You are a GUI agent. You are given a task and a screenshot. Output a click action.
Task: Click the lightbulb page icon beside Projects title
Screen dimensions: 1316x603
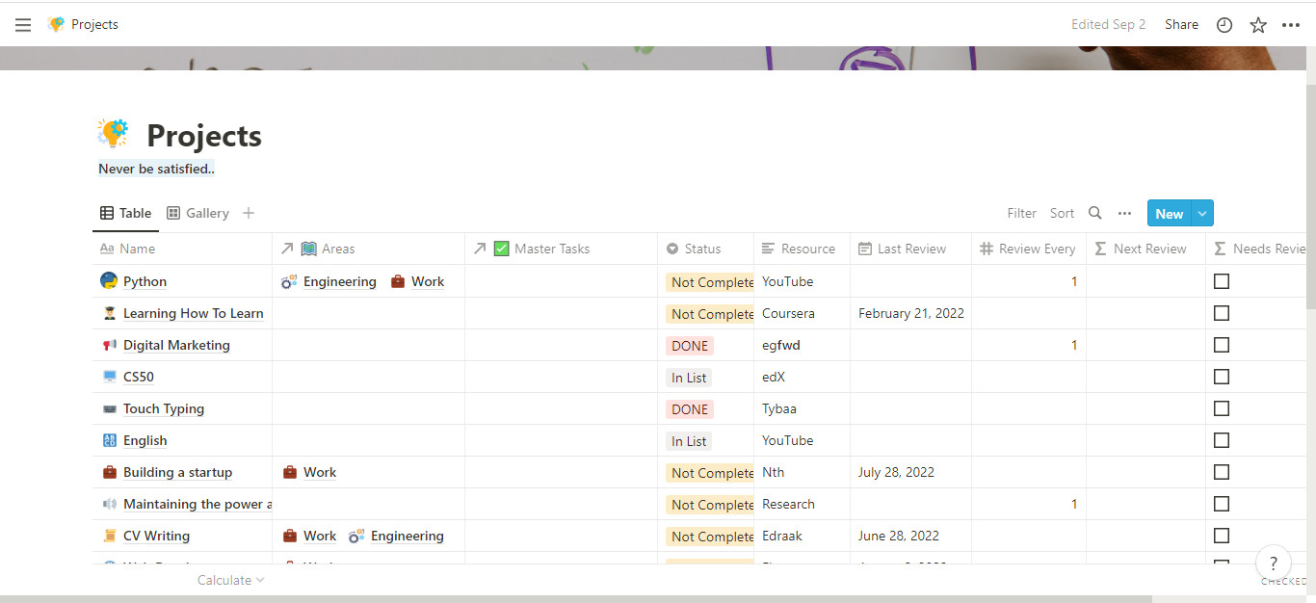114,134
